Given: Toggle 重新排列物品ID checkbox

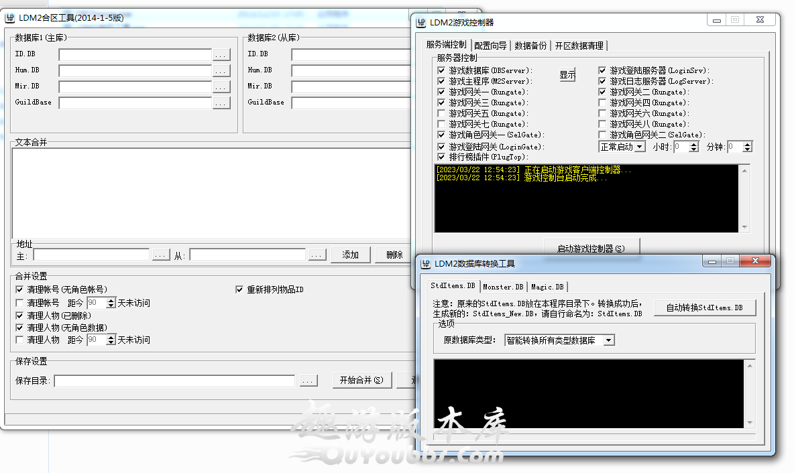Looking at the screenshot, I should [239, 290].
